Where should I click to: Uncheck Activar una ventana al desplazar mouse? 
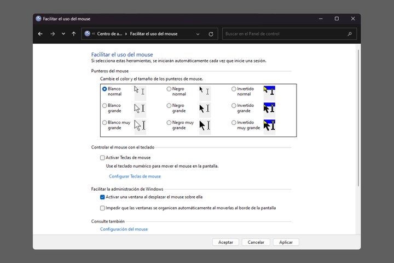pos(102,197)
